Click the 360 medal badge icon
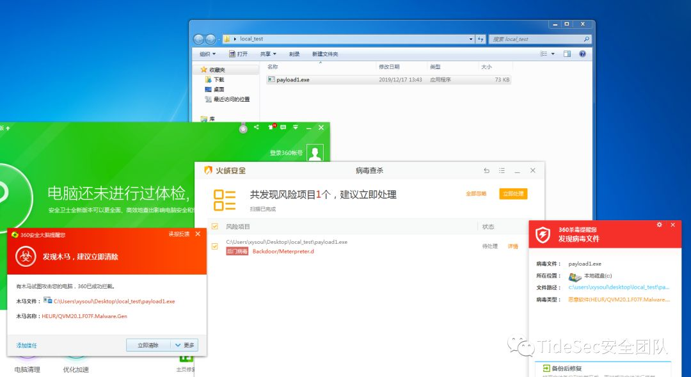The width and height of the screenshot is (691, 377). [x=243, y=128]
